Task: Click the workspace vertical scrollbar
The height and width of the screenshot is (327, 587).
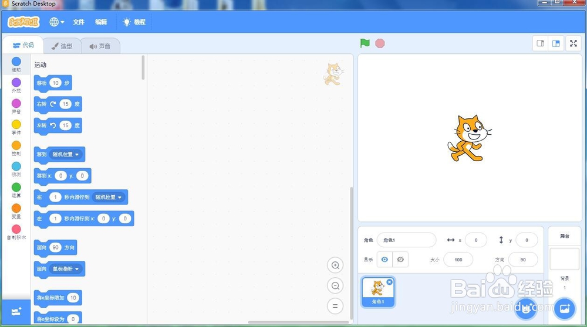Action: pos(351,253)
